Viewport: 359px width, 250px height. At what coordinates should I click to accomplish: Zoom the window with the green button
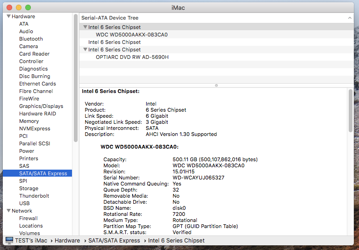click(x=28, y=7)
